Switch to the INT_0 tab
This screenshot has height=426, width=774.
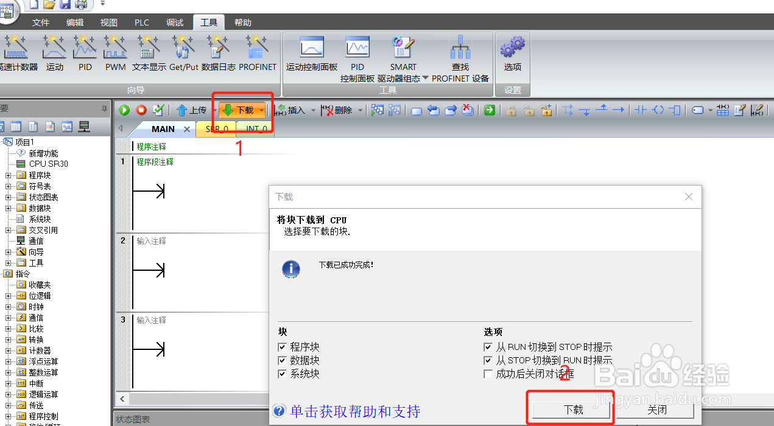(256, 129)
